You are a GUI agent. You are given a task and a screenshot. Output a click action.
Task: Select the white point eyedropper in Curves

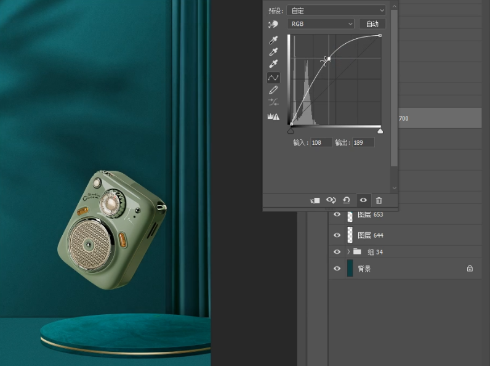[273, 64]
